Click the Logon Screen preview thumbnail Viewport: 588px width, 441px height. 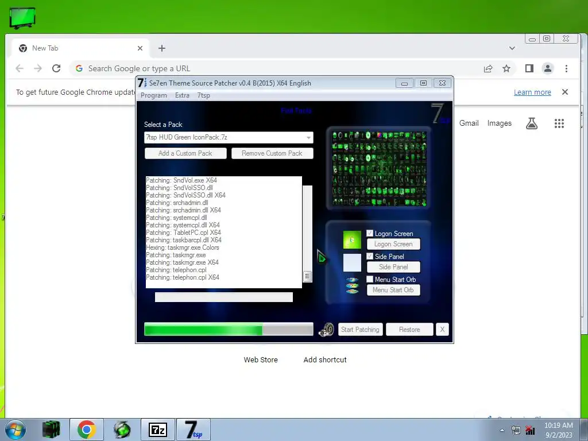[x=352, y=240]
